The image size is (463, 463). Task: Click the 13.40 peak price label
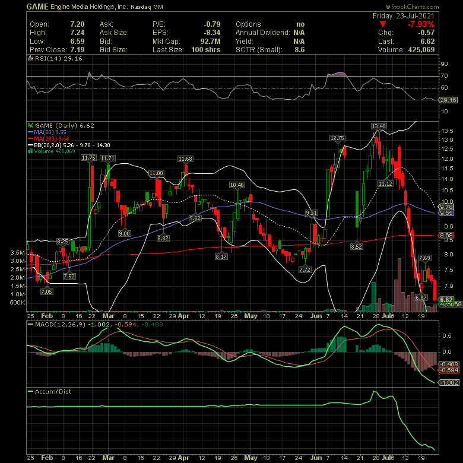tap(379, 126)
